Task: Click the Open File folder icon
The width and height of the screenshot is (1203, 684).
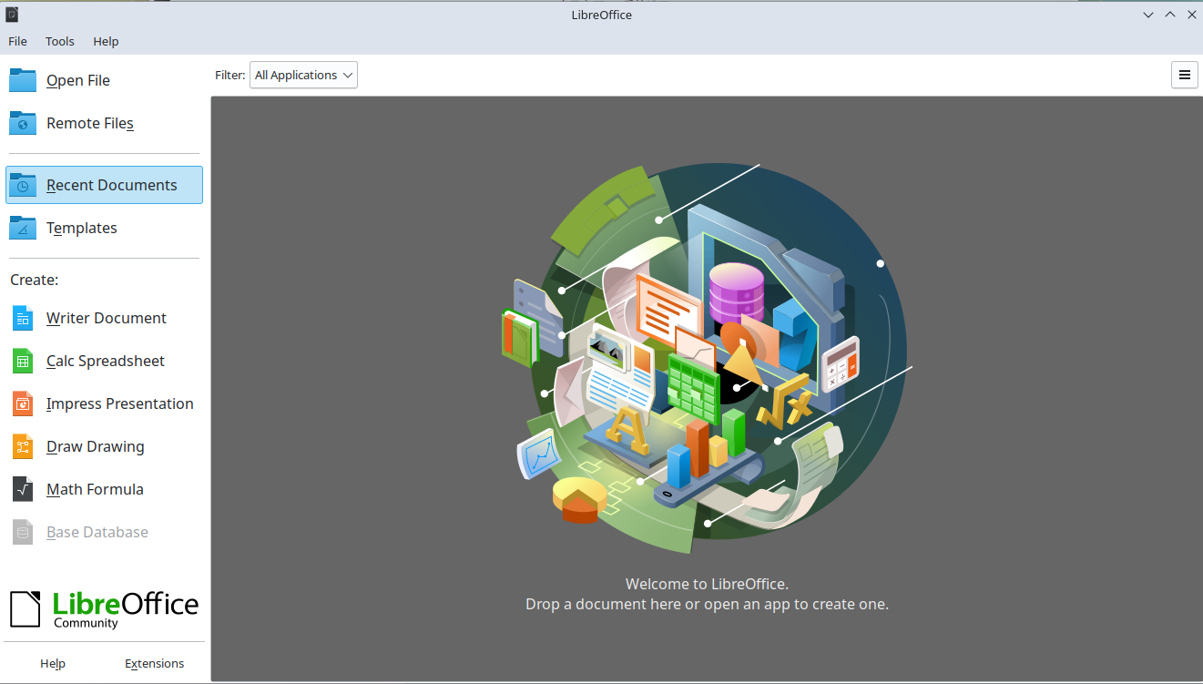Action: (x=23, y=80)
